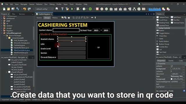This screenshot has width=186, height=104.
Task: Collapse the Swing Controls palette section
Action: point(157,28)
